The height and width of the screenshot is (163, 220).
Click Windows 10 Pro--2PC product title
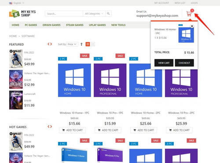[x=181, y=113]
